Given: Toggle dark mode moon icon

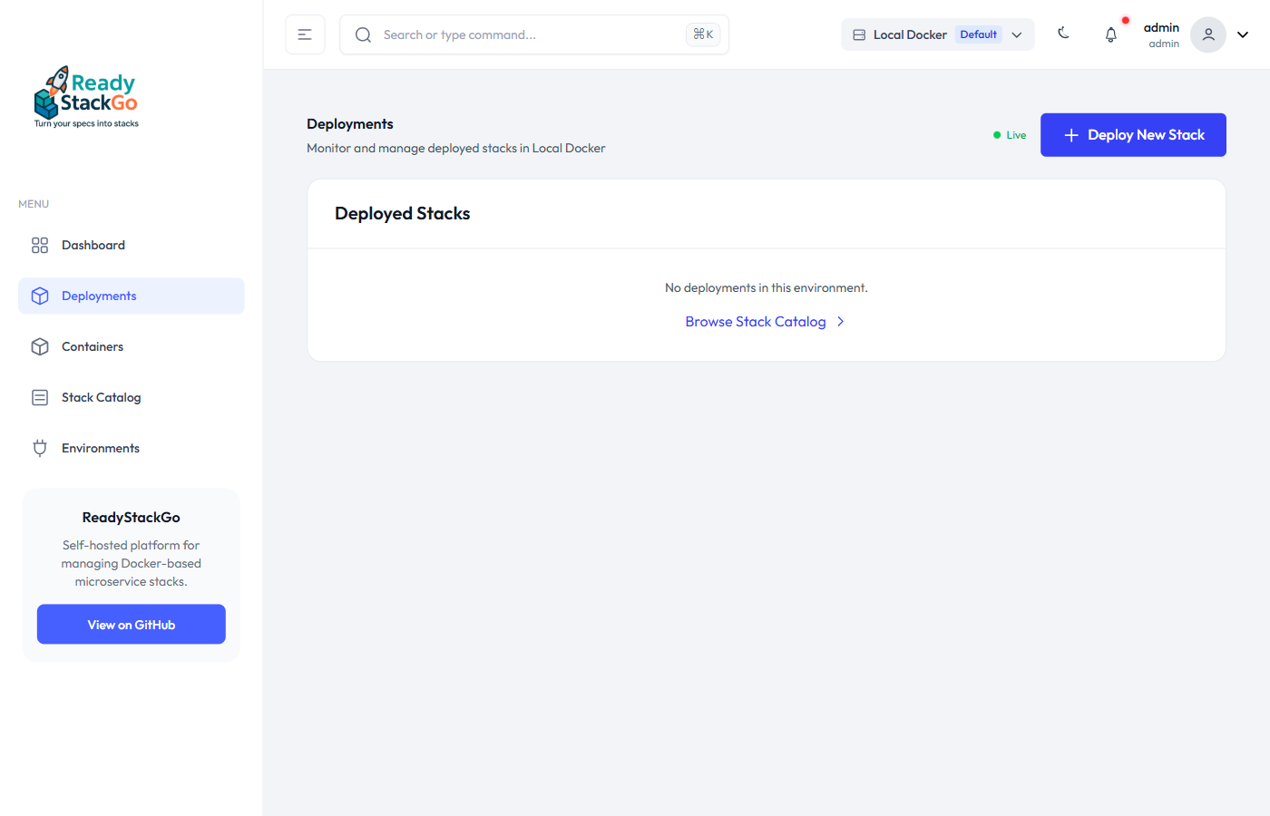Looking at the screenshot, I should coord(1063,34).
